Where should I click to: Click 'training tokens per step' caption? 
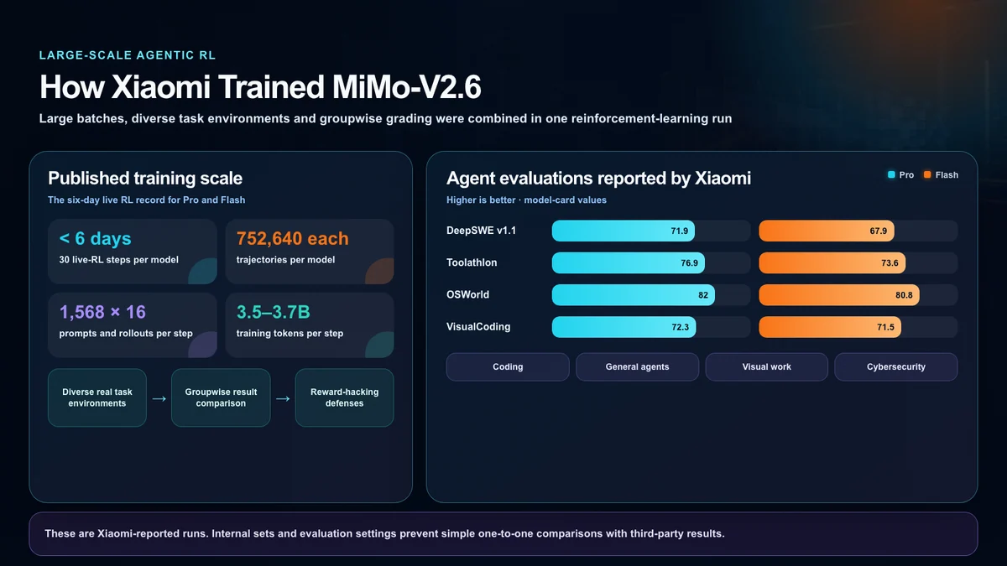291,334
